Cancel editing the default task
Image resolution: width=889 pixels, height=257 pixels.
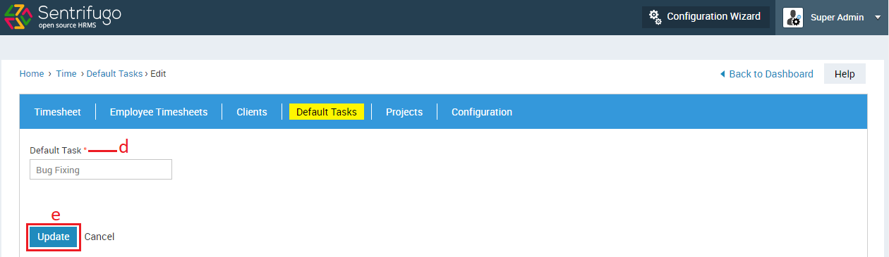pyautogui.click(x=99, y=237)
